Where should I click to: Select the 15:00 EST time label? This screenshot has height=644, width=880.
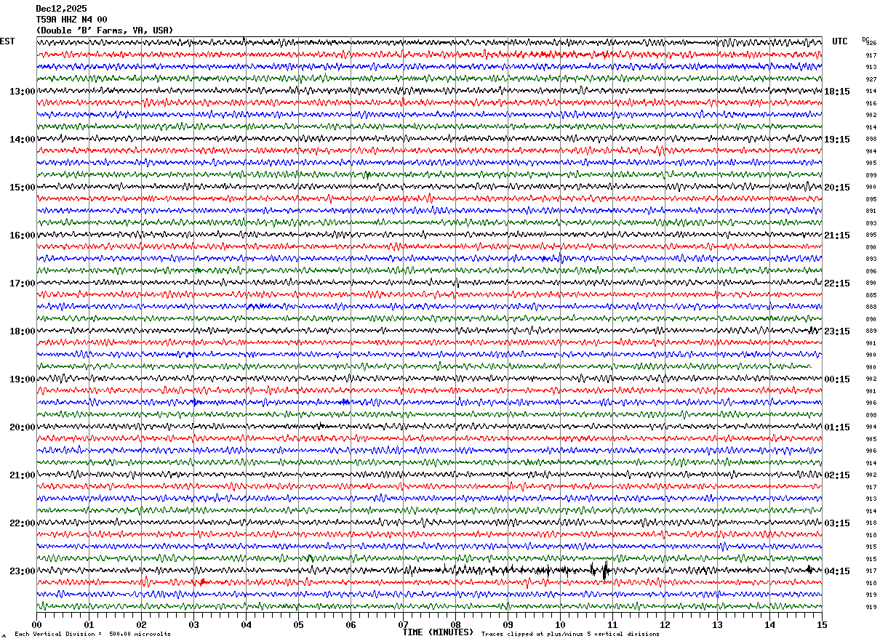(22, 188)
